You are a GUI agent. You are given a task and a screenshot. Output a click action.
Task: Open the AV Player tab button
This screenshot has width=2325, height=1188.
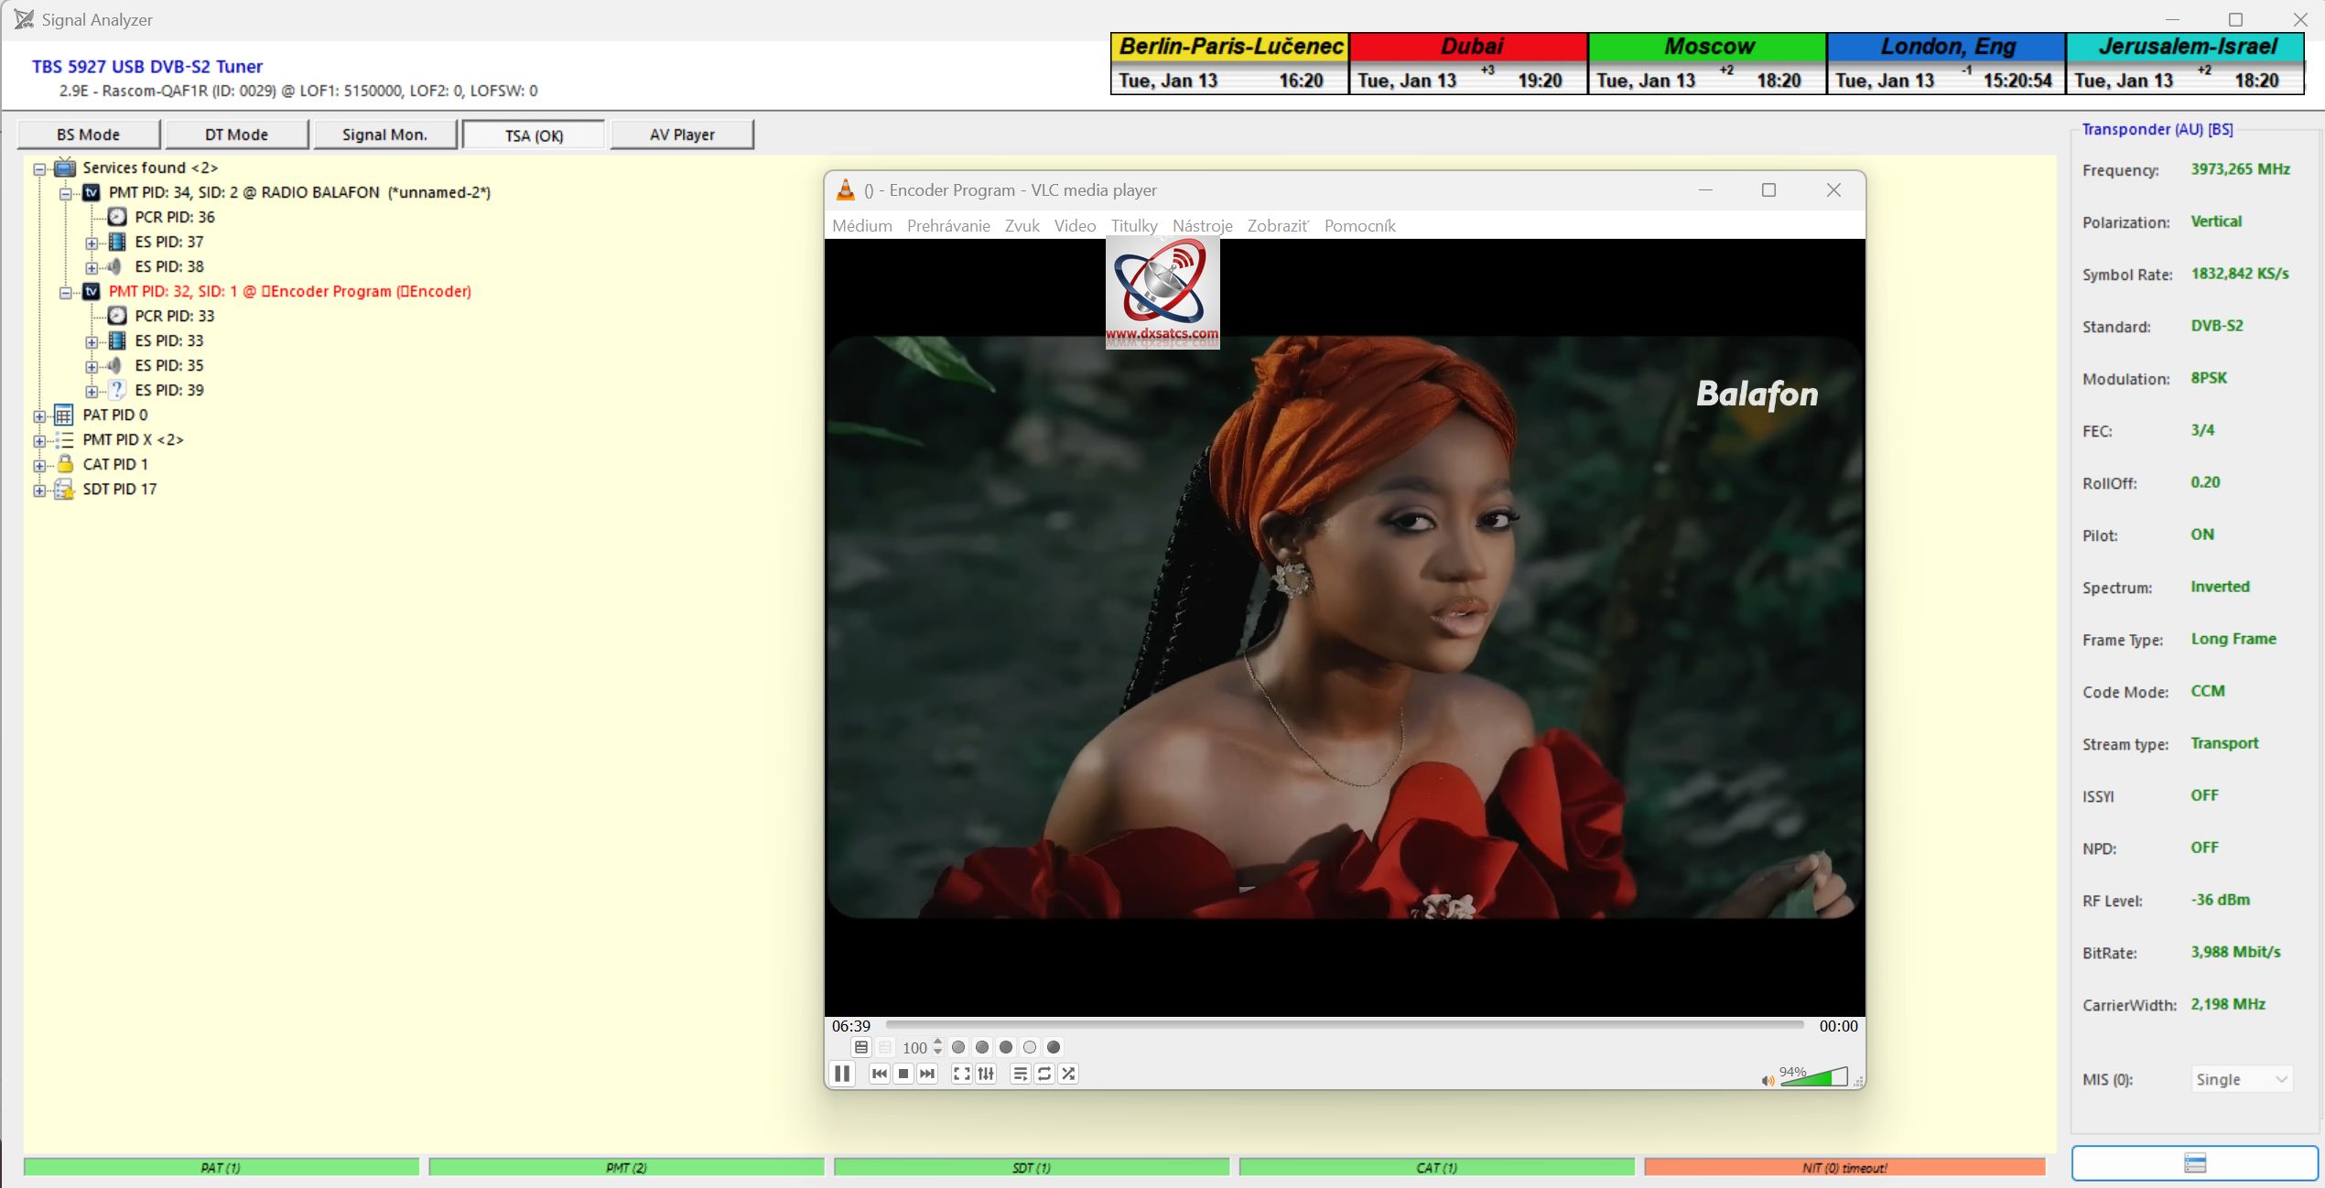[x=682, y=135]
